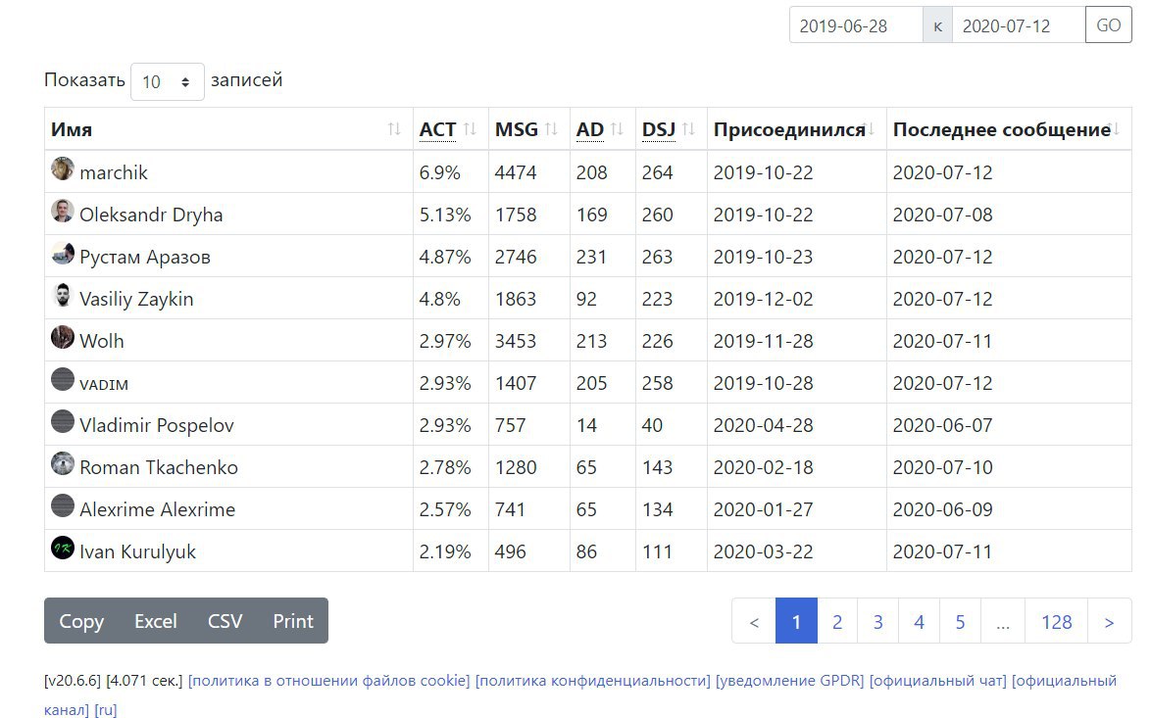Click last message date 2020-06-07
1151x718 pixels.
click(942, 425)
